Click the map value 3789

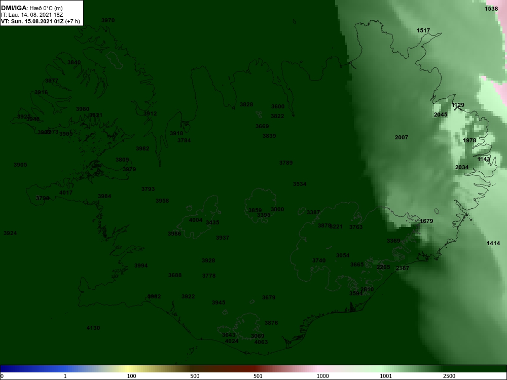286,163
